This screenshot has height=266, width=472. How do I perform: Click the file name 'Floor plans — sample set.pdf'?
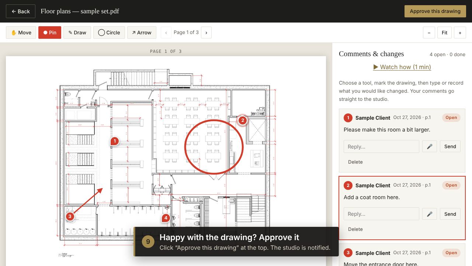pos(80,11)
